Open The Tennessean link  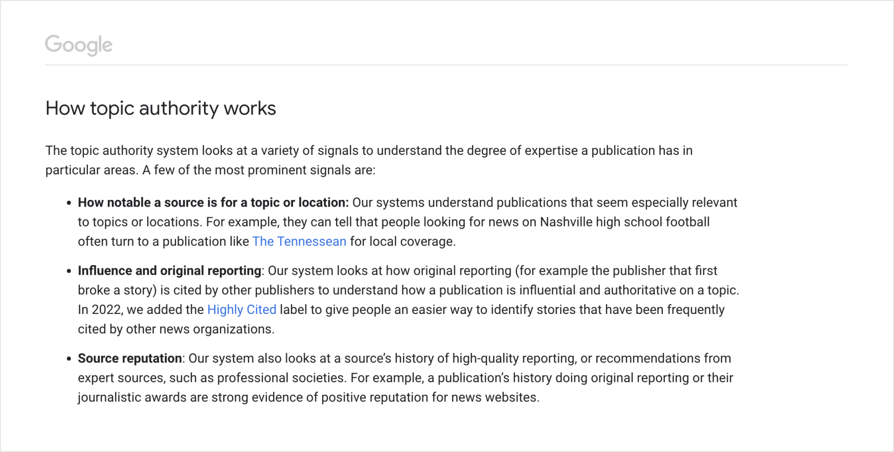(299, 241)
